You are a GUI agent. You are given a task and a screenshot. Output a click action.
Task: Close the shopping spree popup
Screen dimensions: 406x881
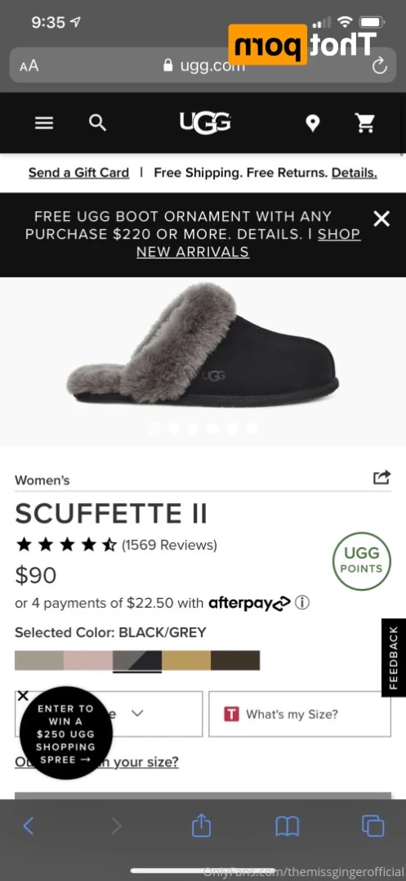(x=22, y=695)
